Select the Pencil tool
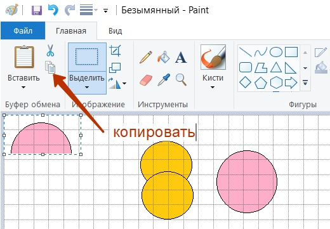Image resolution: width=330 pixels, height=229 pixels. tap(146, 57)
